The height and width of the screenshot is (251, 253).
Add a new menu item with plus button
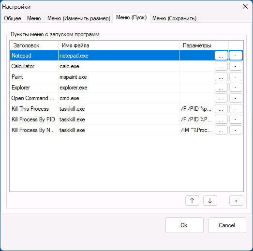click(x=236, y=201)
